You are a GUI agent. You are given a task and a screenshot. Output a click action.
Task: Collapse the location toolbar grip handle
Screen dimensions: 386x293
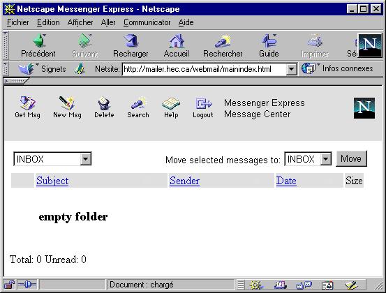point(6,68)
